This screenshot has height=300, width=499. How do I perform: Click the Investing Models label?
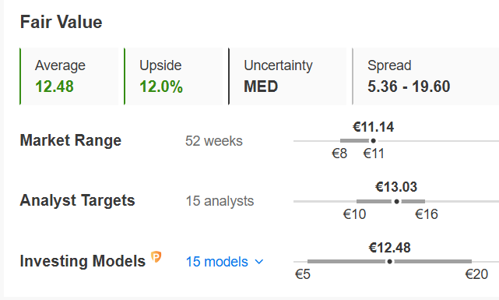[x=83, y=261]
